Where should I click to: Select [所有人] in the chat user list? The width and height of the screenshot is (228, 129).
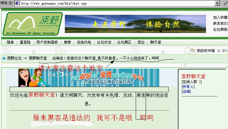click(188, 87)
